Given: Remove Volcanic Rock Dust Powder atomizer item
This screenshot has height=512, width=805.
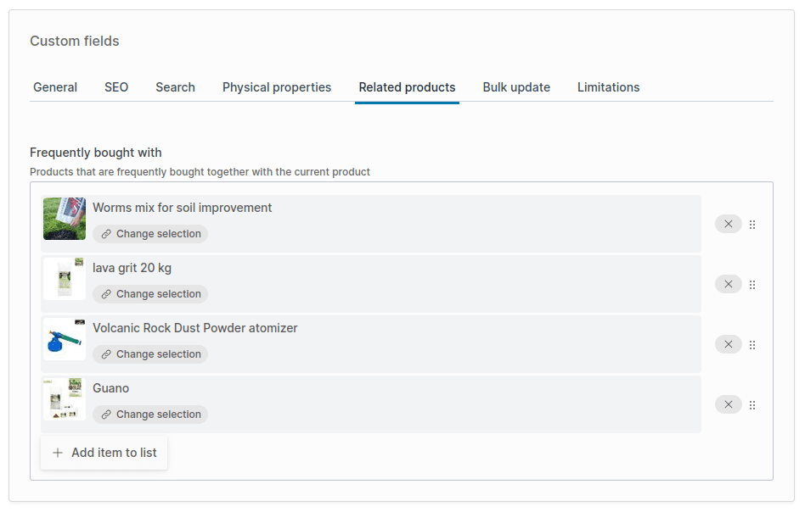Looking at the screenshot, I should coord(728,344).
